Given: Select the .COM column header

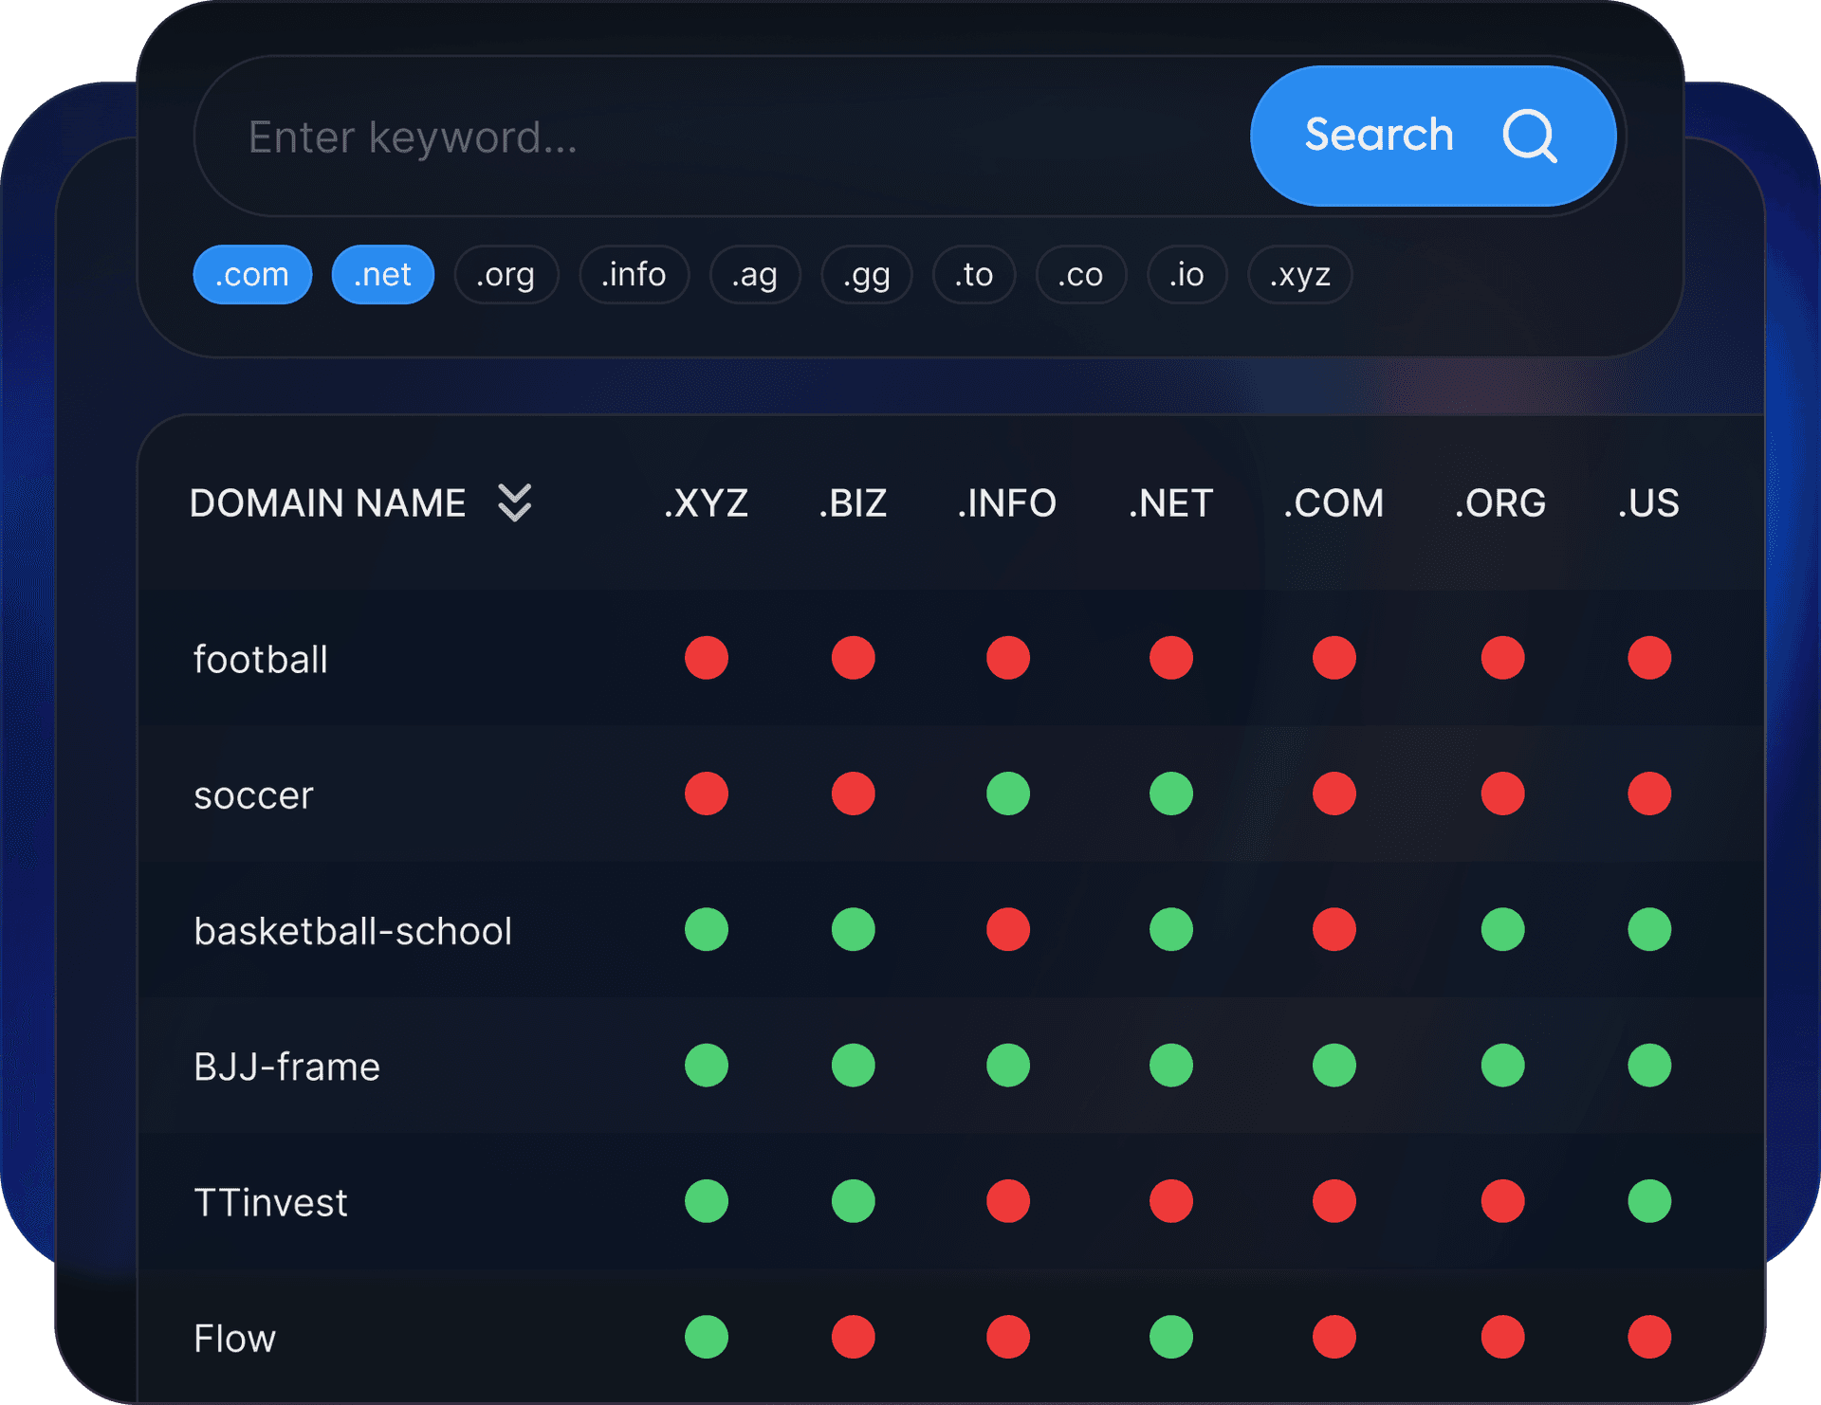Looking at the screenshot, I should [1332, 503].
